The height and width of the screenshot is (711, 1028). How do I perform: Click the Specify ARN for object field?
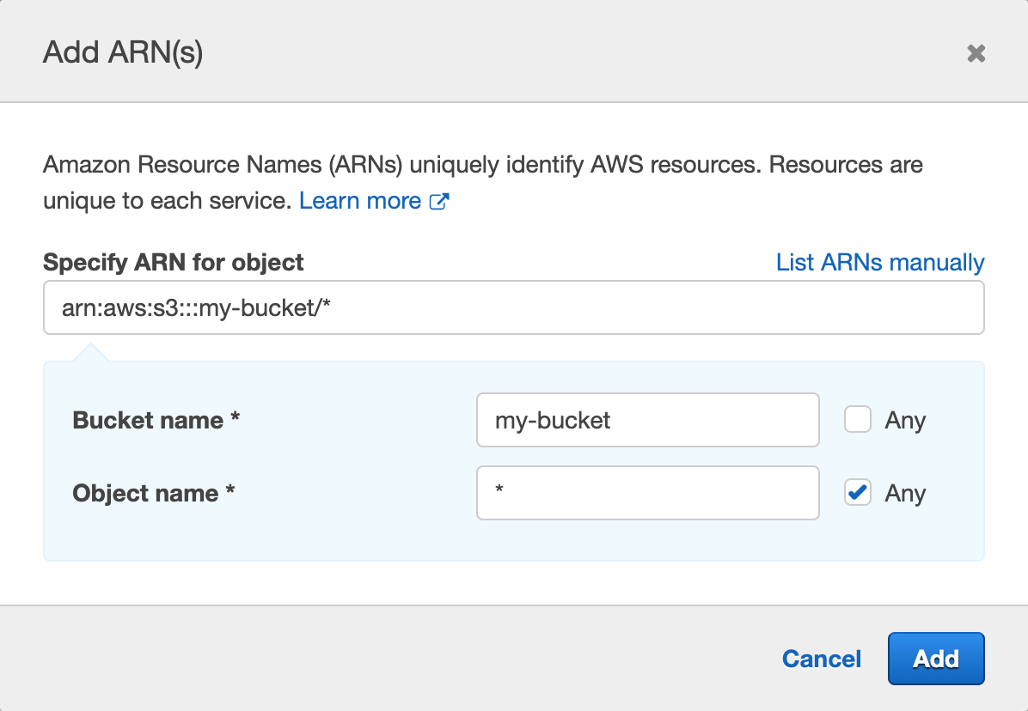pos(513,307)
